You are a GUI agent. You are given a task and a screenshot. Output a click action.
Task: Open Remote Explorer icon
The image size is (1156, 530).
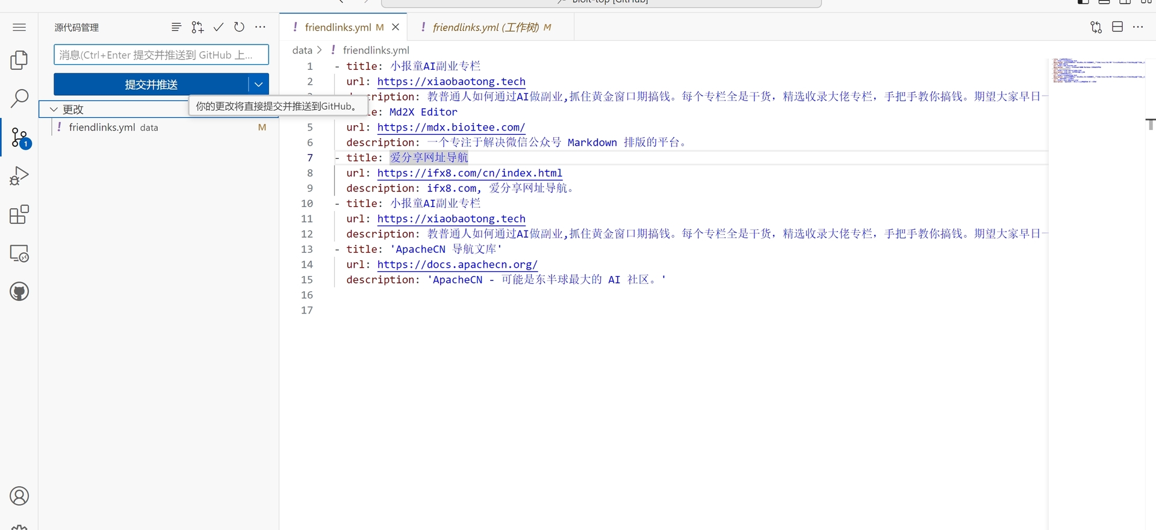(x=19, y=253)
